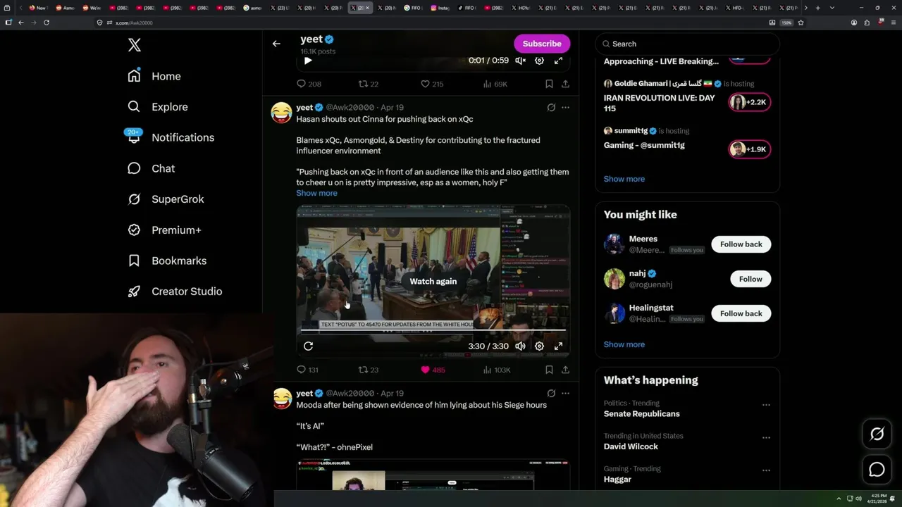The width and height of the screenshot is (902, 507).
Task: Click Follow for nahj
Action: coord(750,279)
